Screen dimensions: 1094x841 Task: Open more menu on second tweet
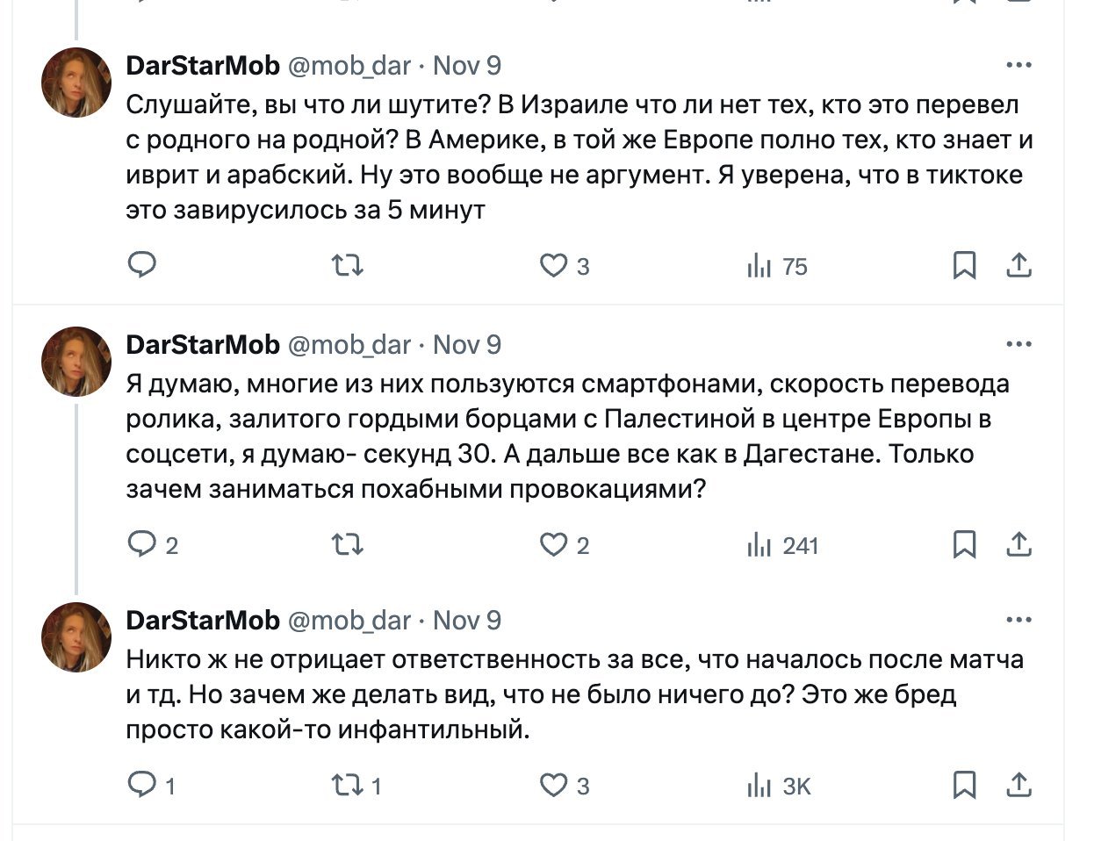click(1018, 344)
